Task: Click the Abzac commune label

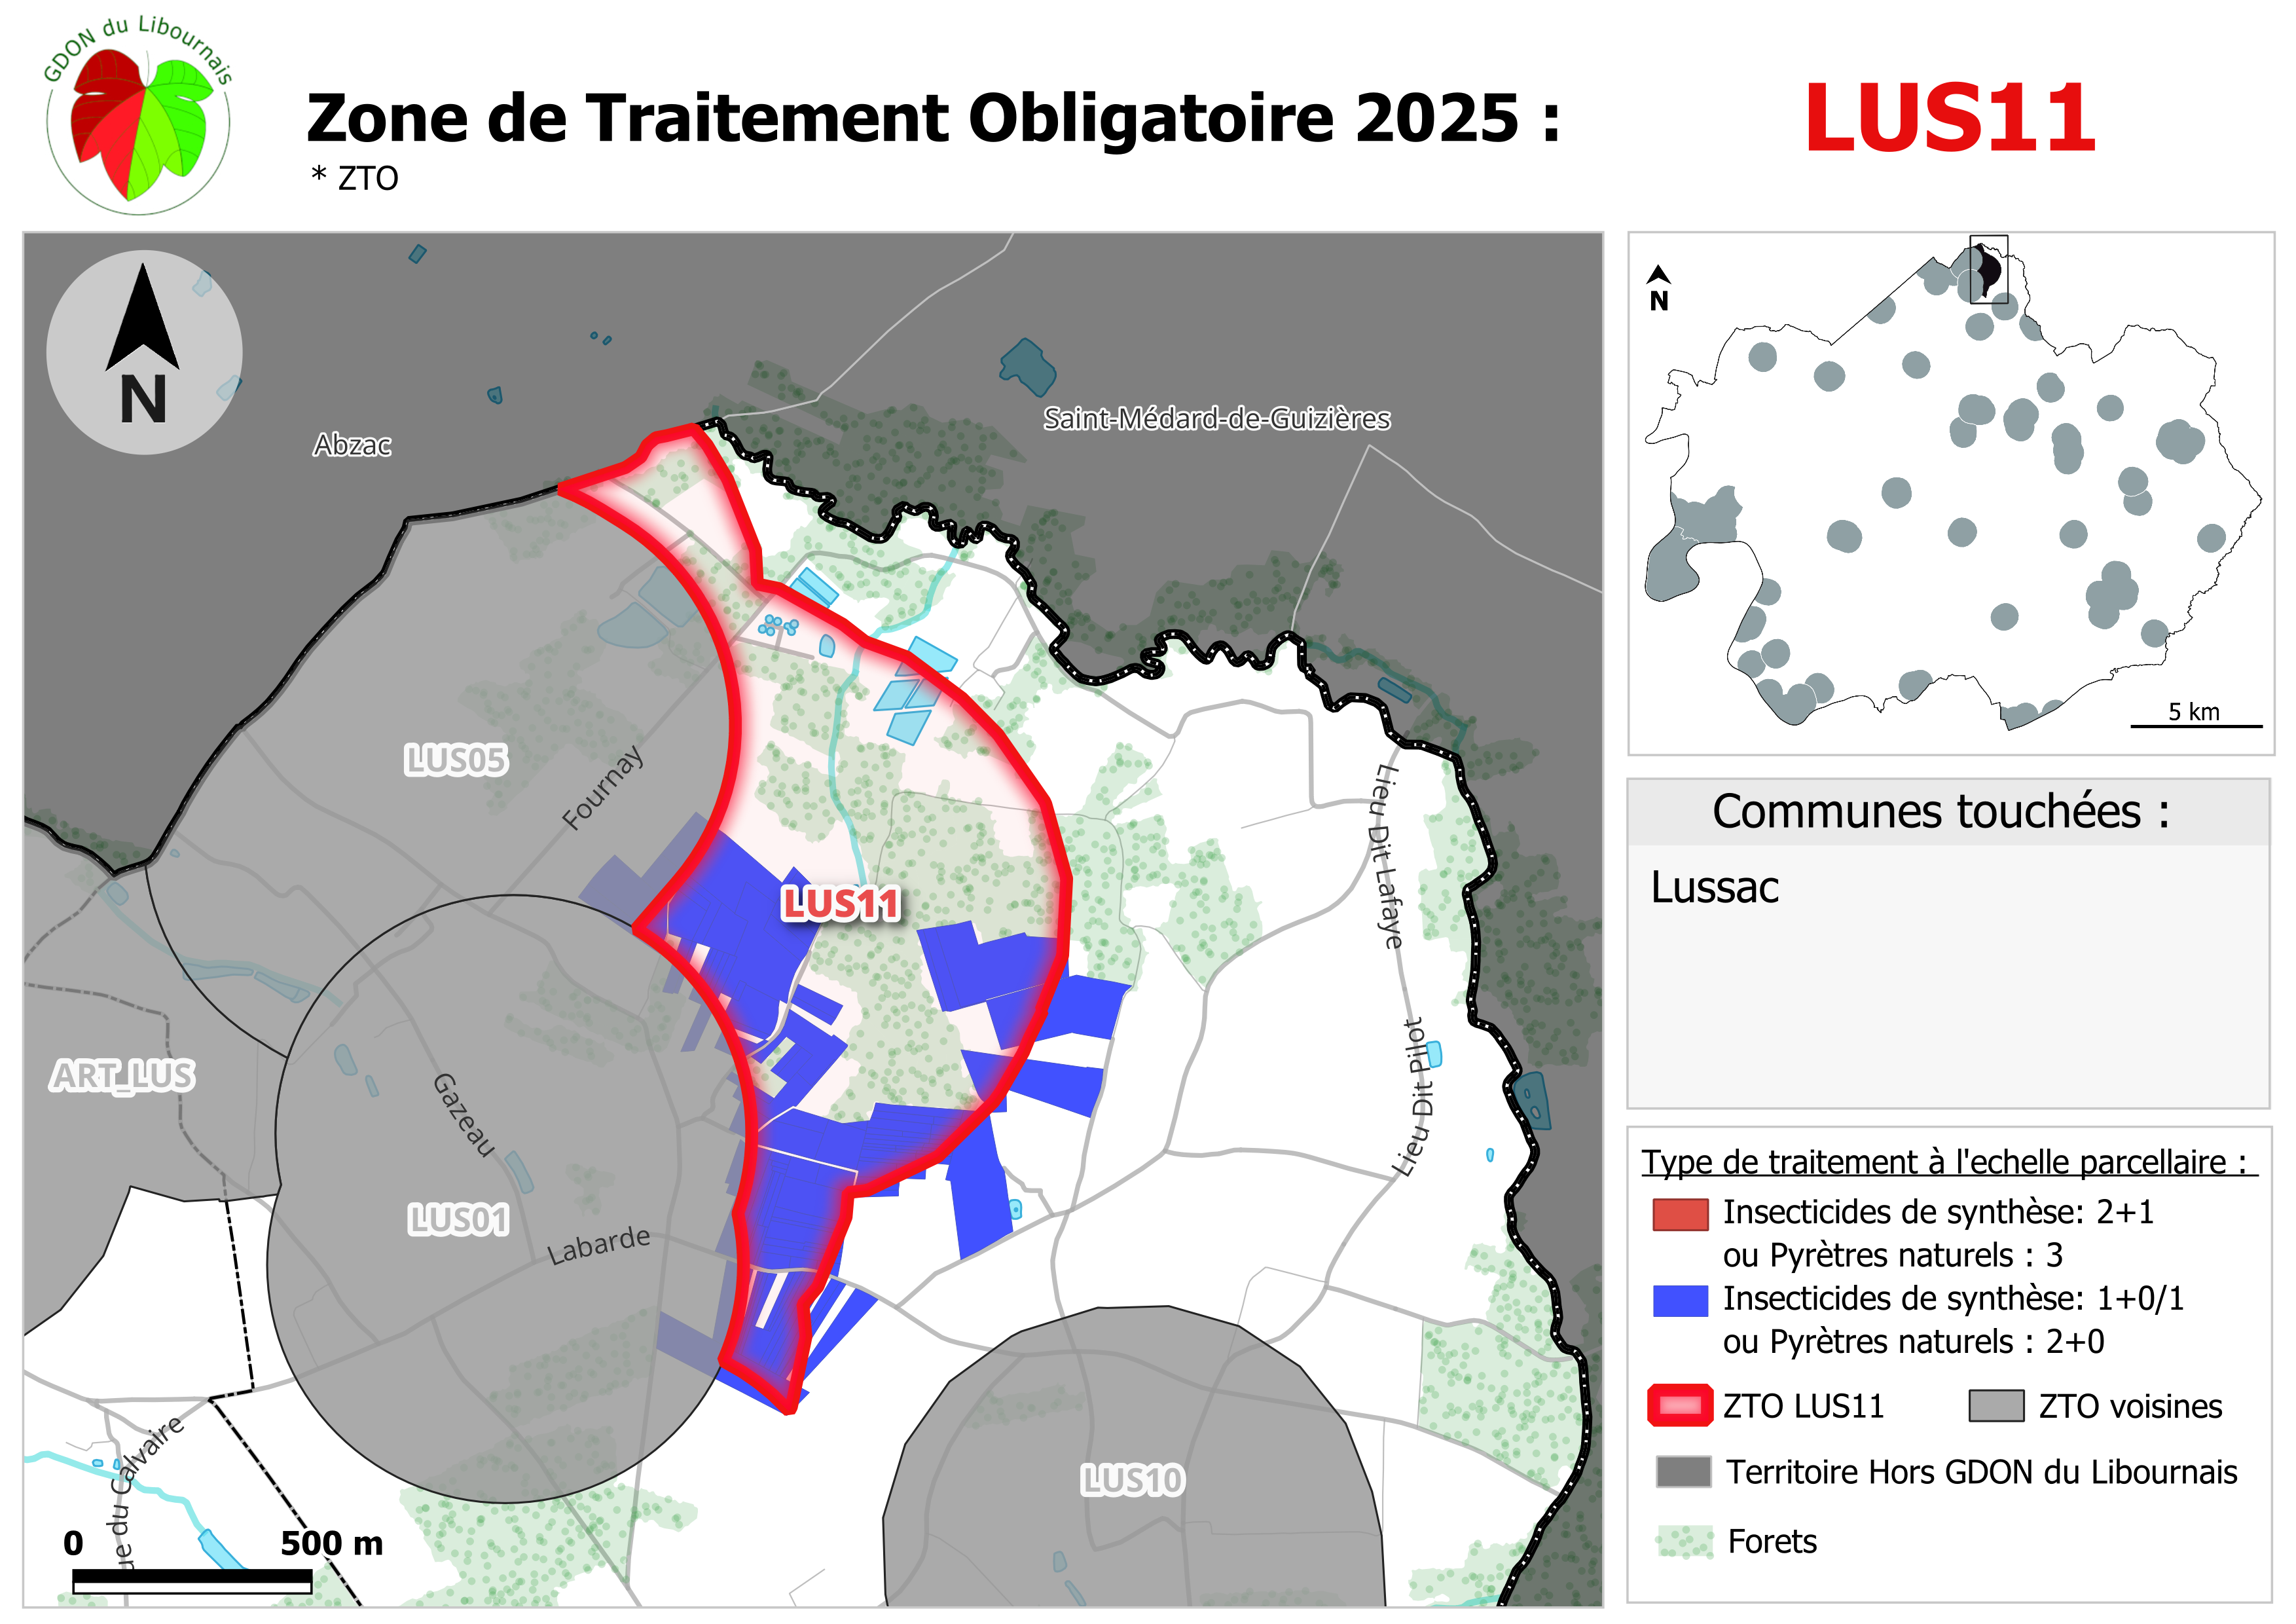Action: click(x=352, y=445)
